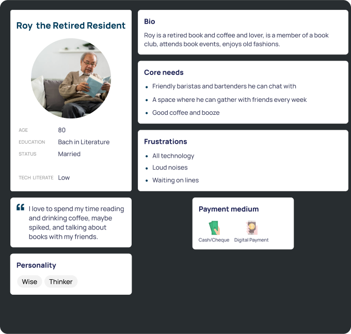The width and height of the screenshot is (351, 334).
Task: Click the All technology frustration item
Action: 173,156
